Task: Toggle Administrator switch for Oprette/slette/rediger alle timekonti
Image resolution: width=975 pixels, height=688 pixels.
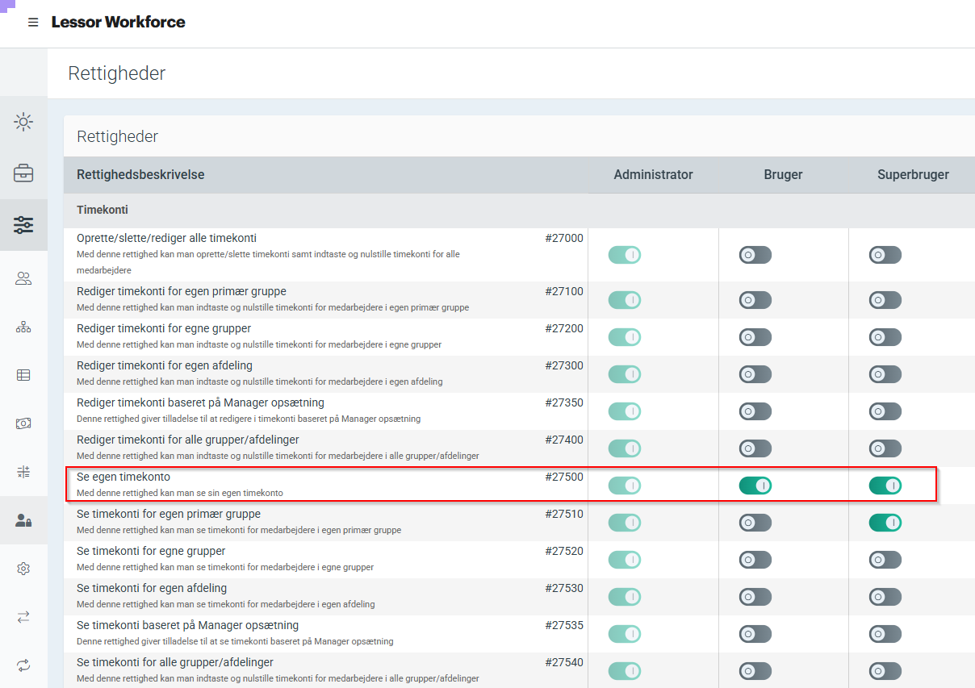Action: 624,255
